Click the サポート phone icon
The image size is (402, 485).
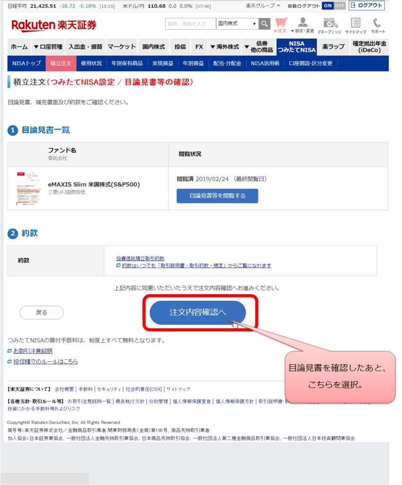(378, 26)
